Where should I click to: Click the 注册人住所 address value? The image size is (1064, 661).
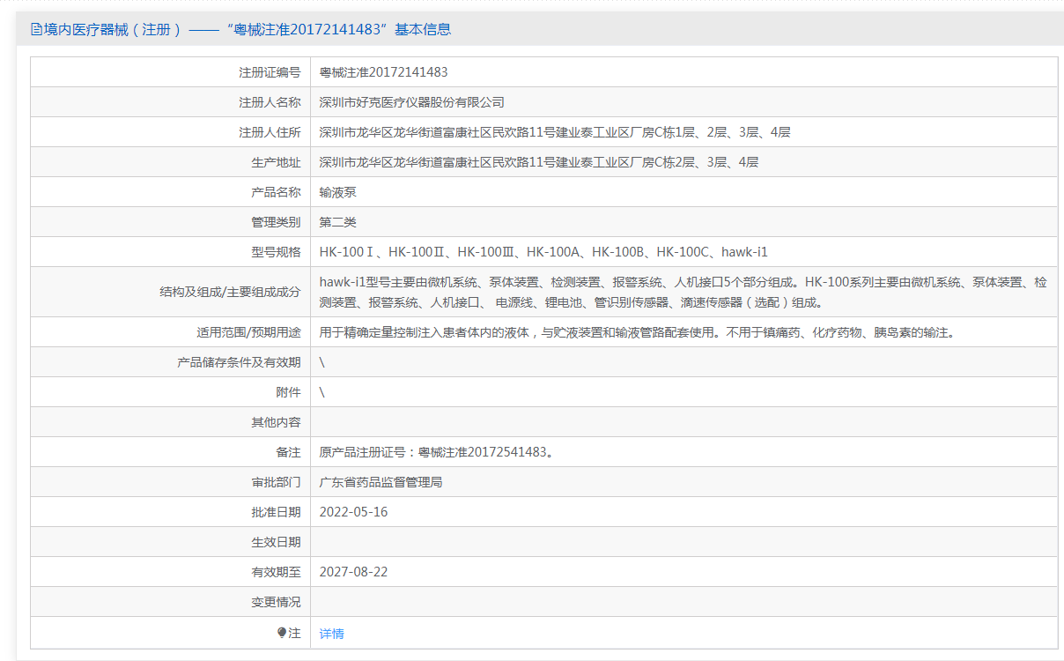pos(554,132)
